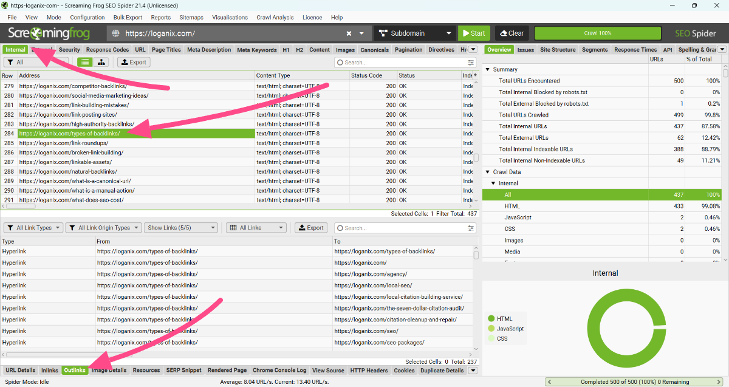Open the Bulk Export menu
This screenshot has height=387, width=729.
pos(128,18)
